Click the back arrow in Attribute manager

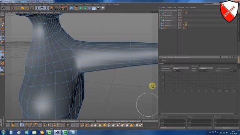pos(220,57)
